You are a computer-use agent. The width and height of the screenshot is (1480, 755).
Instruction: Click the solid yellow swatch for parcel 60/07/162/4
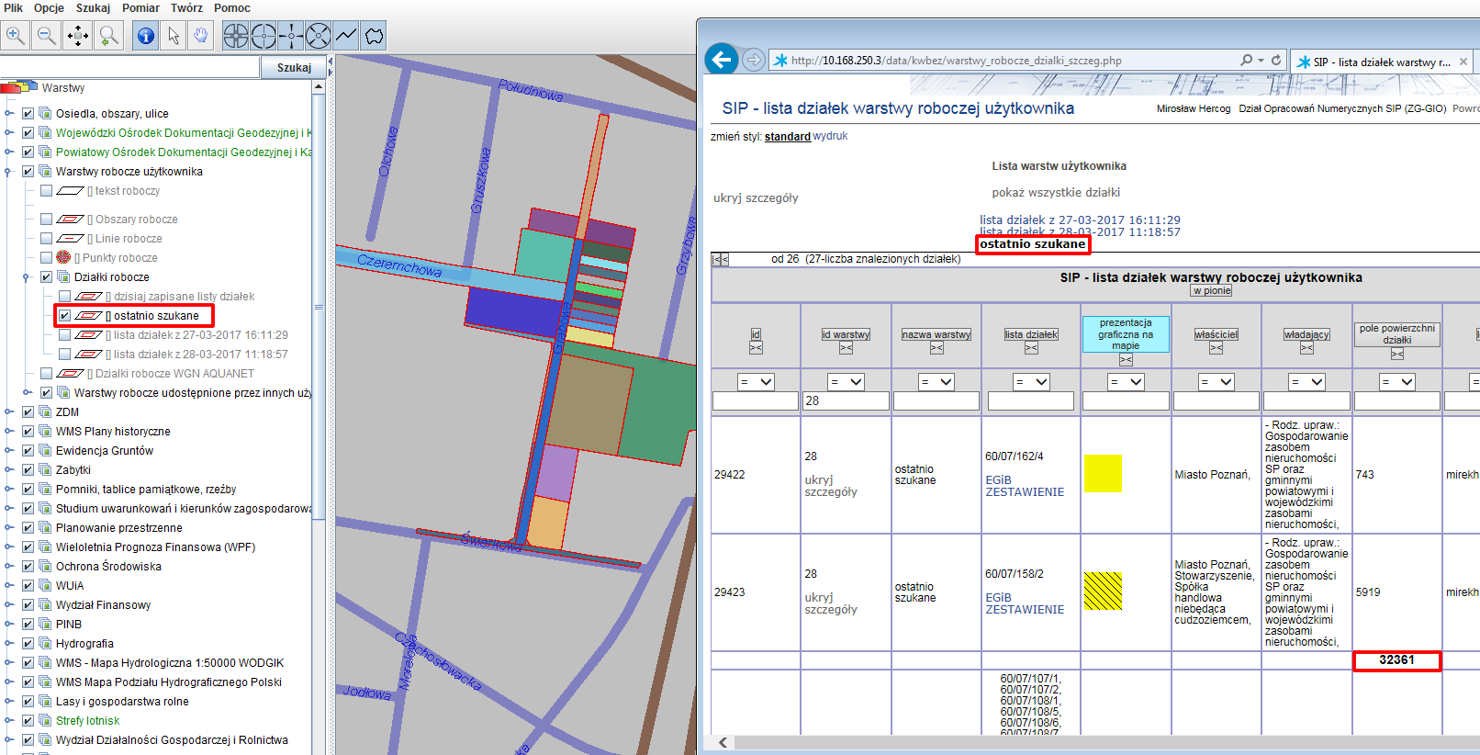[x=1103, y=474]
